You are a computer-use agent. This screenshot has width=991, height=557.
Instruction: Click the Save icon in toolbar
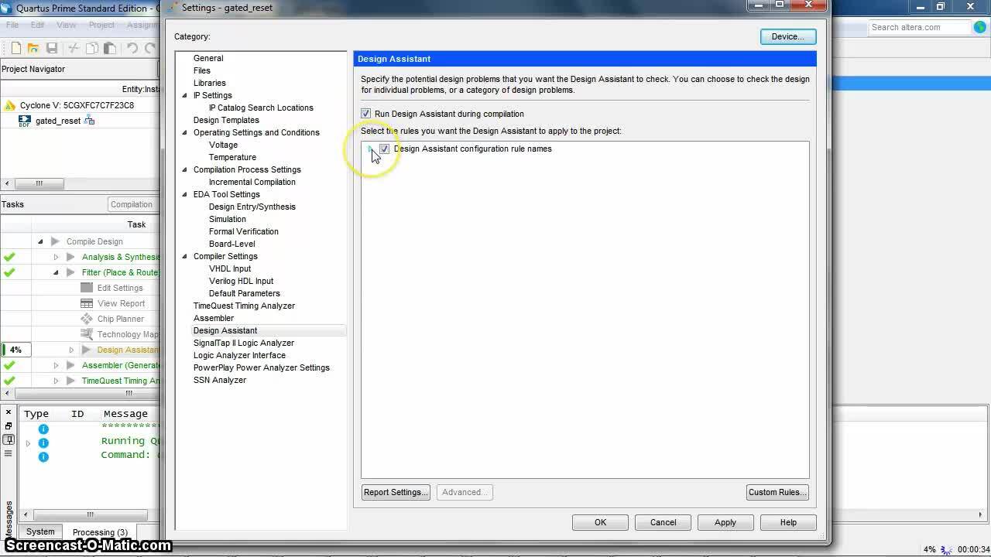tap(52, 48)
